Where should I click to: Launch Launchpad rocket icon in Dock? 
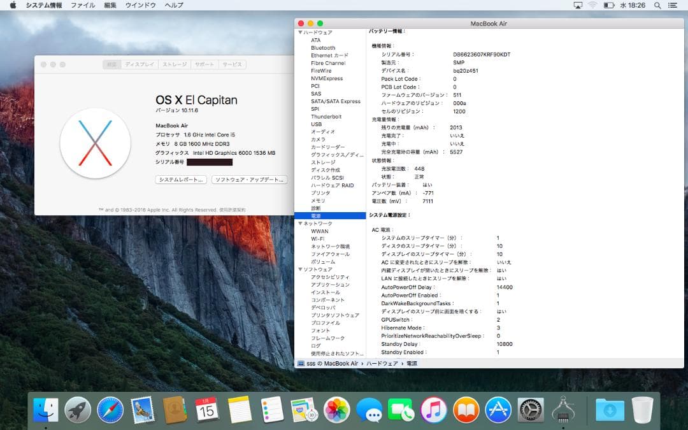pos(78,410)
